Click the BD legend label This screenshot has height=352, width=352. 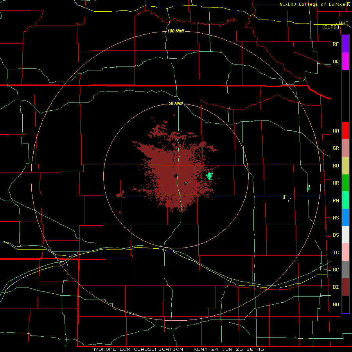[x=336, y=166]
